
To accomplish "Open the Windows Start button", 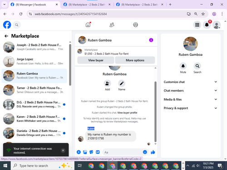I will click(x=5, y=165).
